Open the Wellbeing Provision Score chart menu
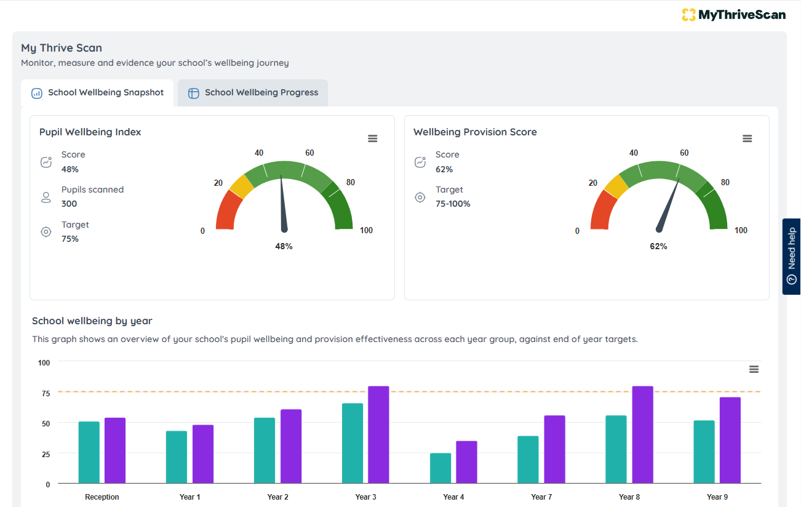The width and height of the screenshot is (801, 507). click(747, 138)
